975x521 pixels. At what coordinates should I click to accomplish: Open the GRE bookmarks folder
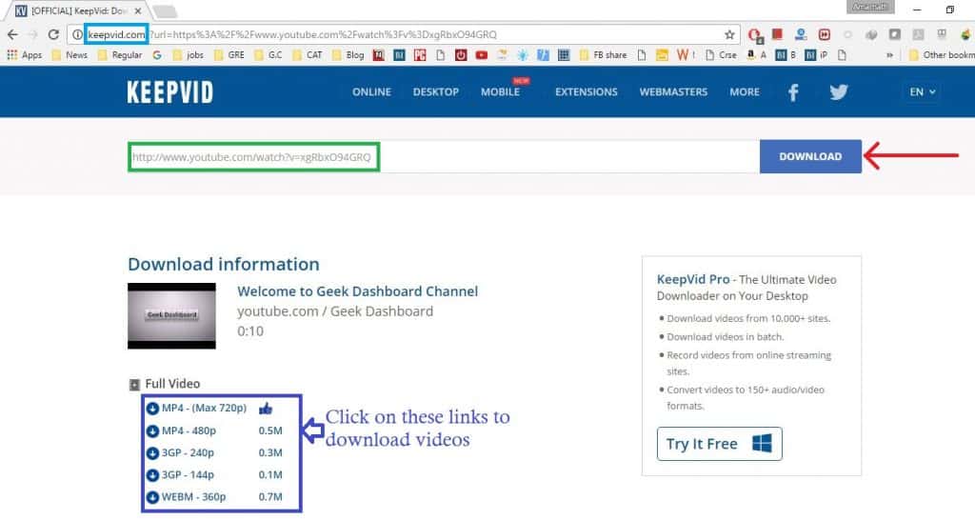pyautogui.click(x=229, y=54)
